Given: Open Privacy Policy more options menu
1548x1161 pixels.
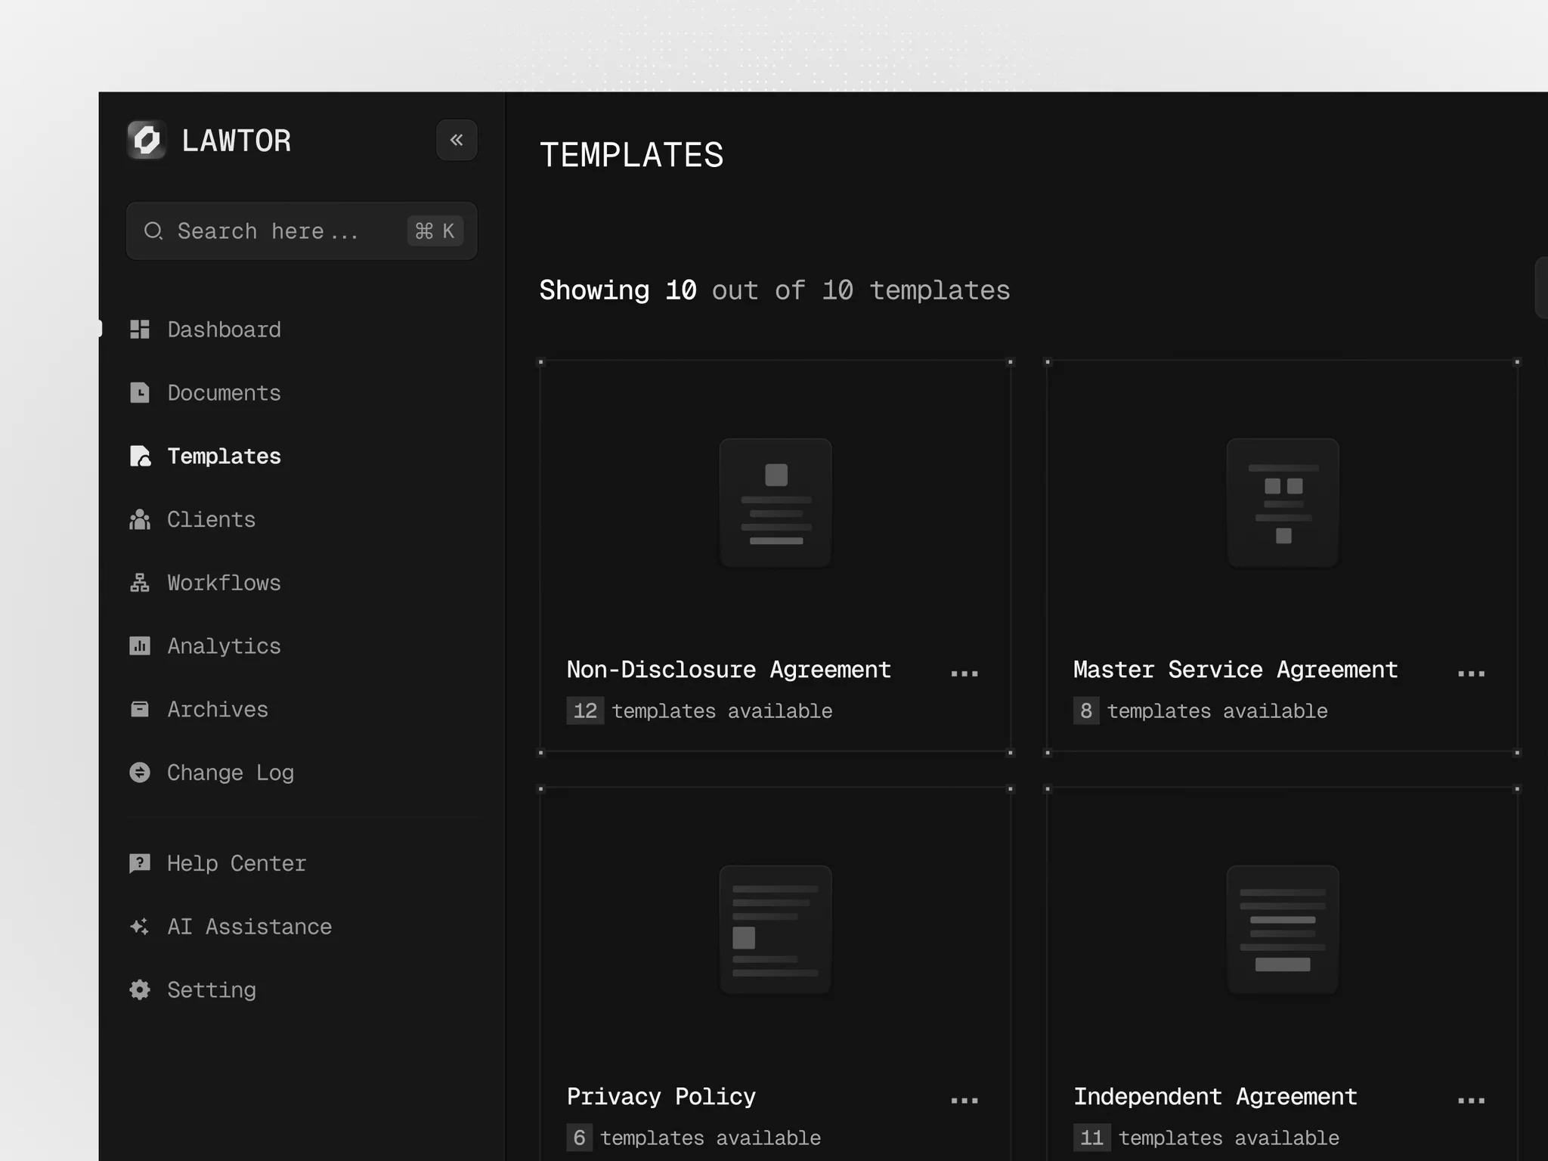Looking at the screenshot, I should 964,1101.
